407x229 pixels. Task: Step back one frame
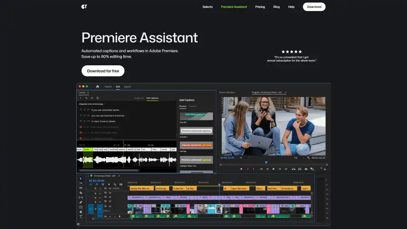coord(268,169)
